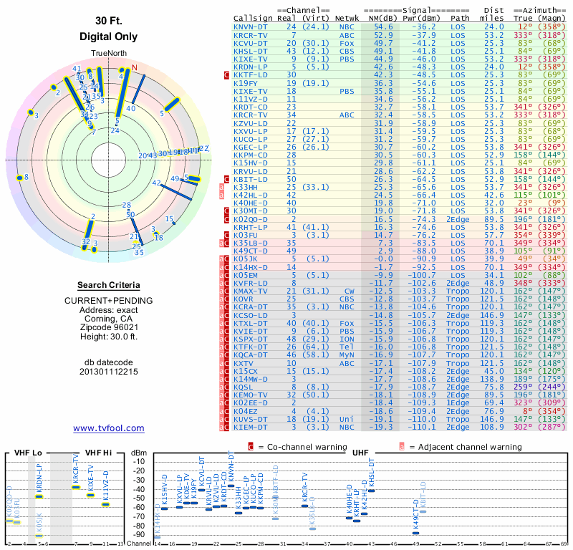573x550 pixels.
Task: Click the KTXL-DT callsign
Action: click(x=250, y=324)
